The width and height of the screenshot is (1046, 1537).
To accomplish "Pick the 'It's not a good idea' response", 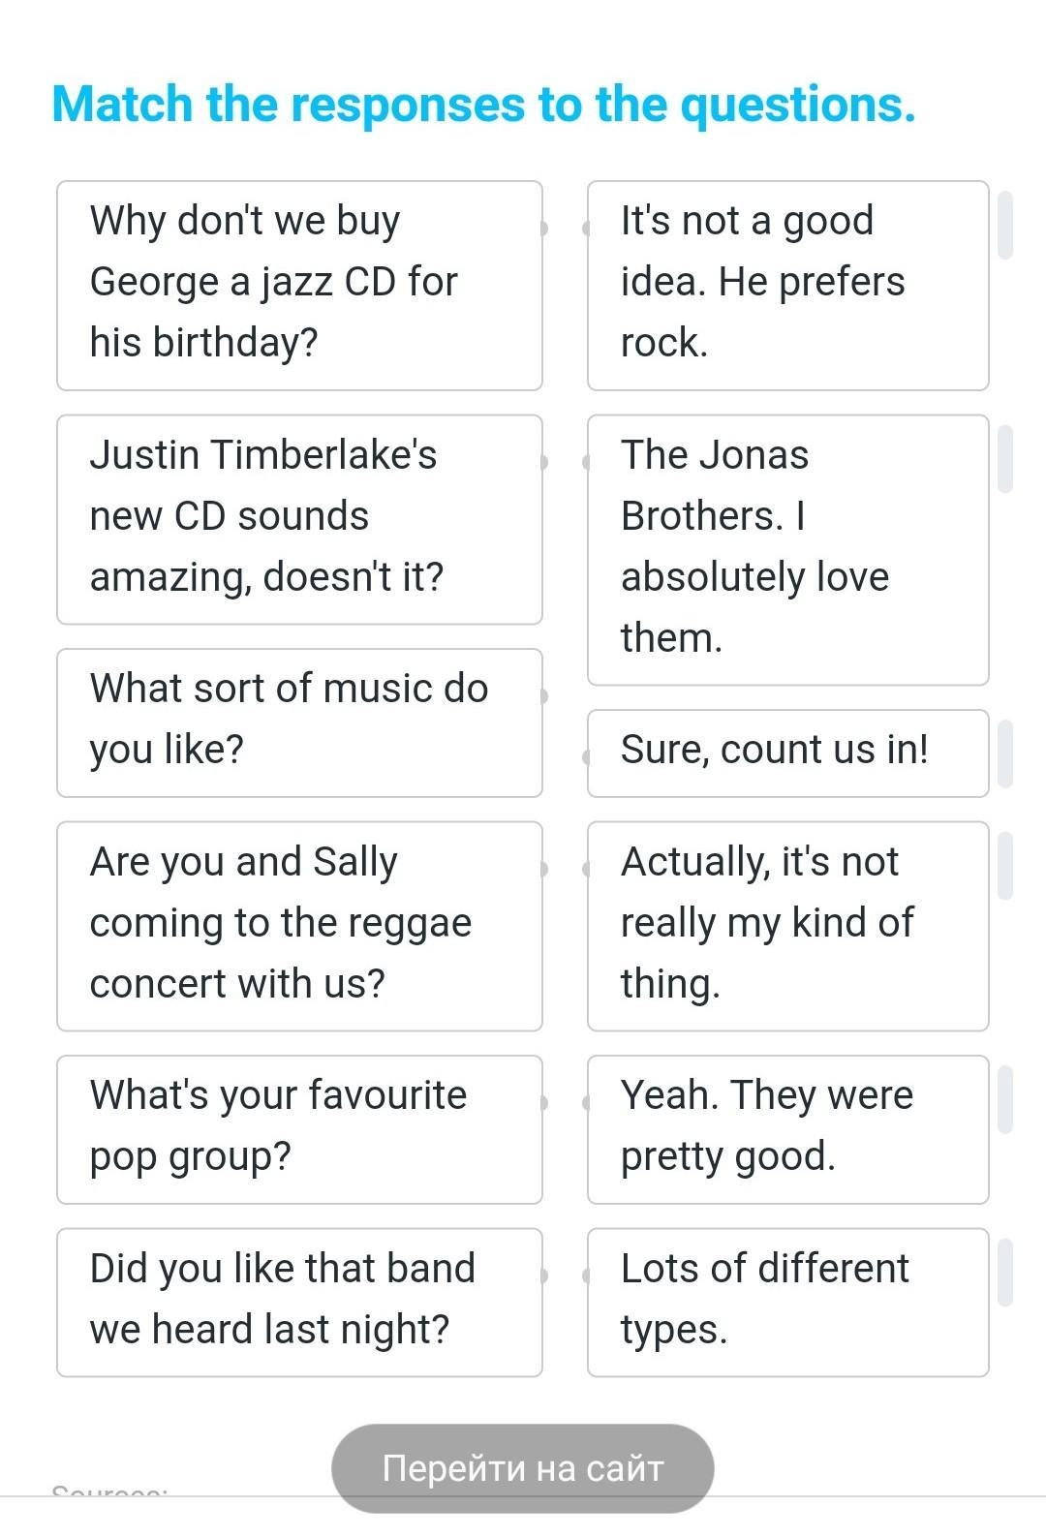I will click(x=787, y=286).
